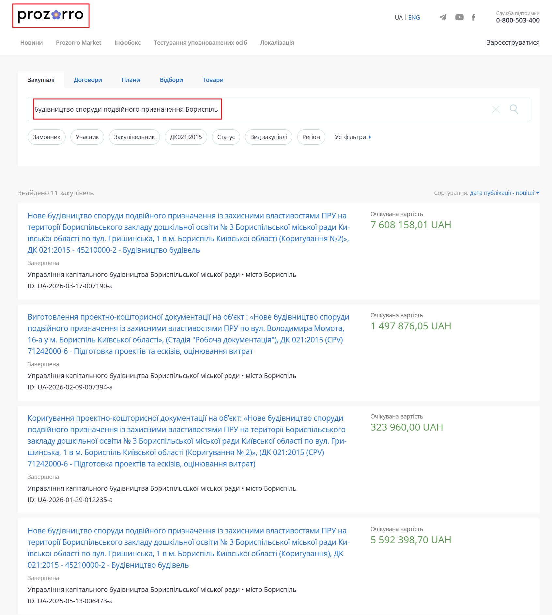
Task: Click support phone 0-800-503-400
Action: coord(518,20)
